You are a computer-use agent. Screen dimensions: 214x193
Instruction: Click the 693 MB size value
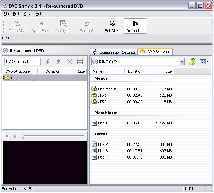[166, 151]
